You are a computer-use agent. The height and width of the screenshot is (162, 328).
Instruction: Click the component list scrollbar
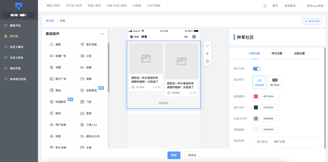tap(109, 67)
